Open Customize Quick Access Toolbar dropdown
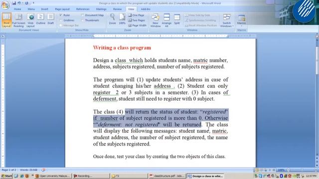The image size is (319, 179). [x=33, y=3]
